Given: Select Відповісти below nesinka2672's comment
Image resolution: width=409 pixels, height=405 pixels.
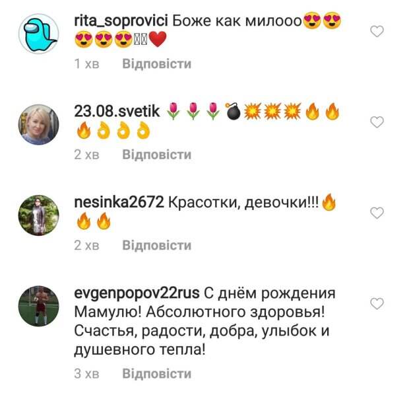Looking at the screenshot, I should 157,245.
